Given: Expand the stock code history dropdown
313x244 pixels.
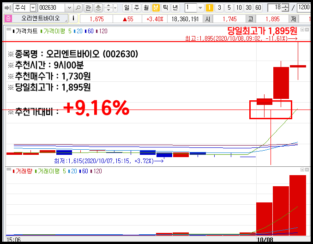Looking at the screenshot, I should (69, 8).
